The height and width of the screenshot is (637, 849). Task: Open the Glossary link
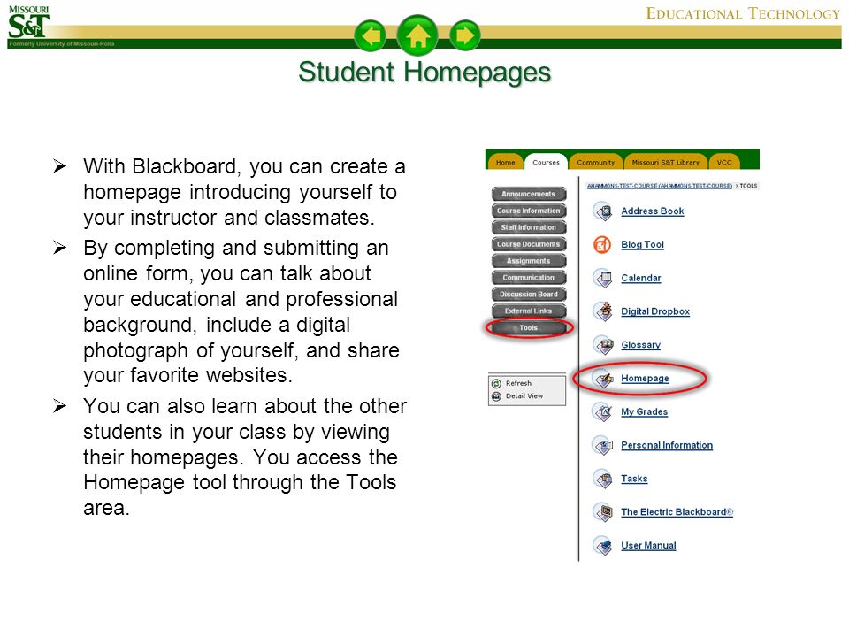(x=640, y=345)
